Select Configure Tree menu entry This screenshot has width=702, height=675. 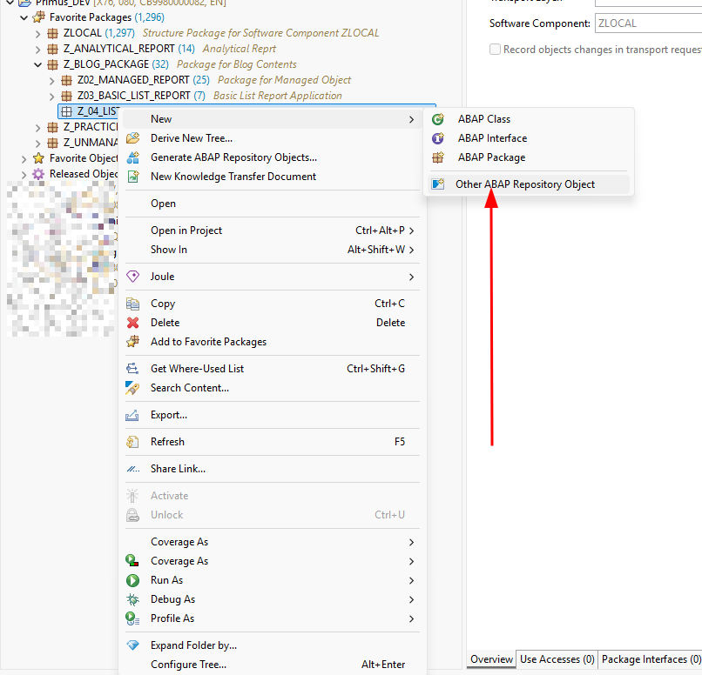pos(273,665)
